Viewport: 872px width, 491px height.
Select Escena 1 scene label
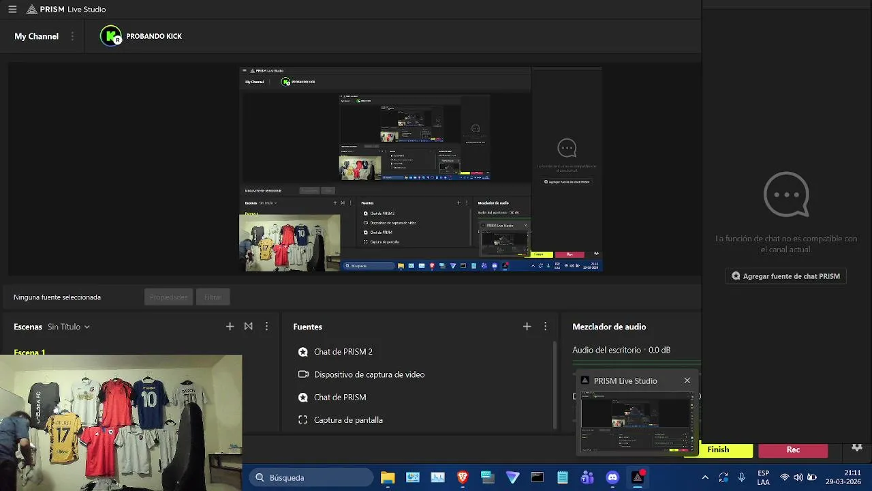coord(29,352)
